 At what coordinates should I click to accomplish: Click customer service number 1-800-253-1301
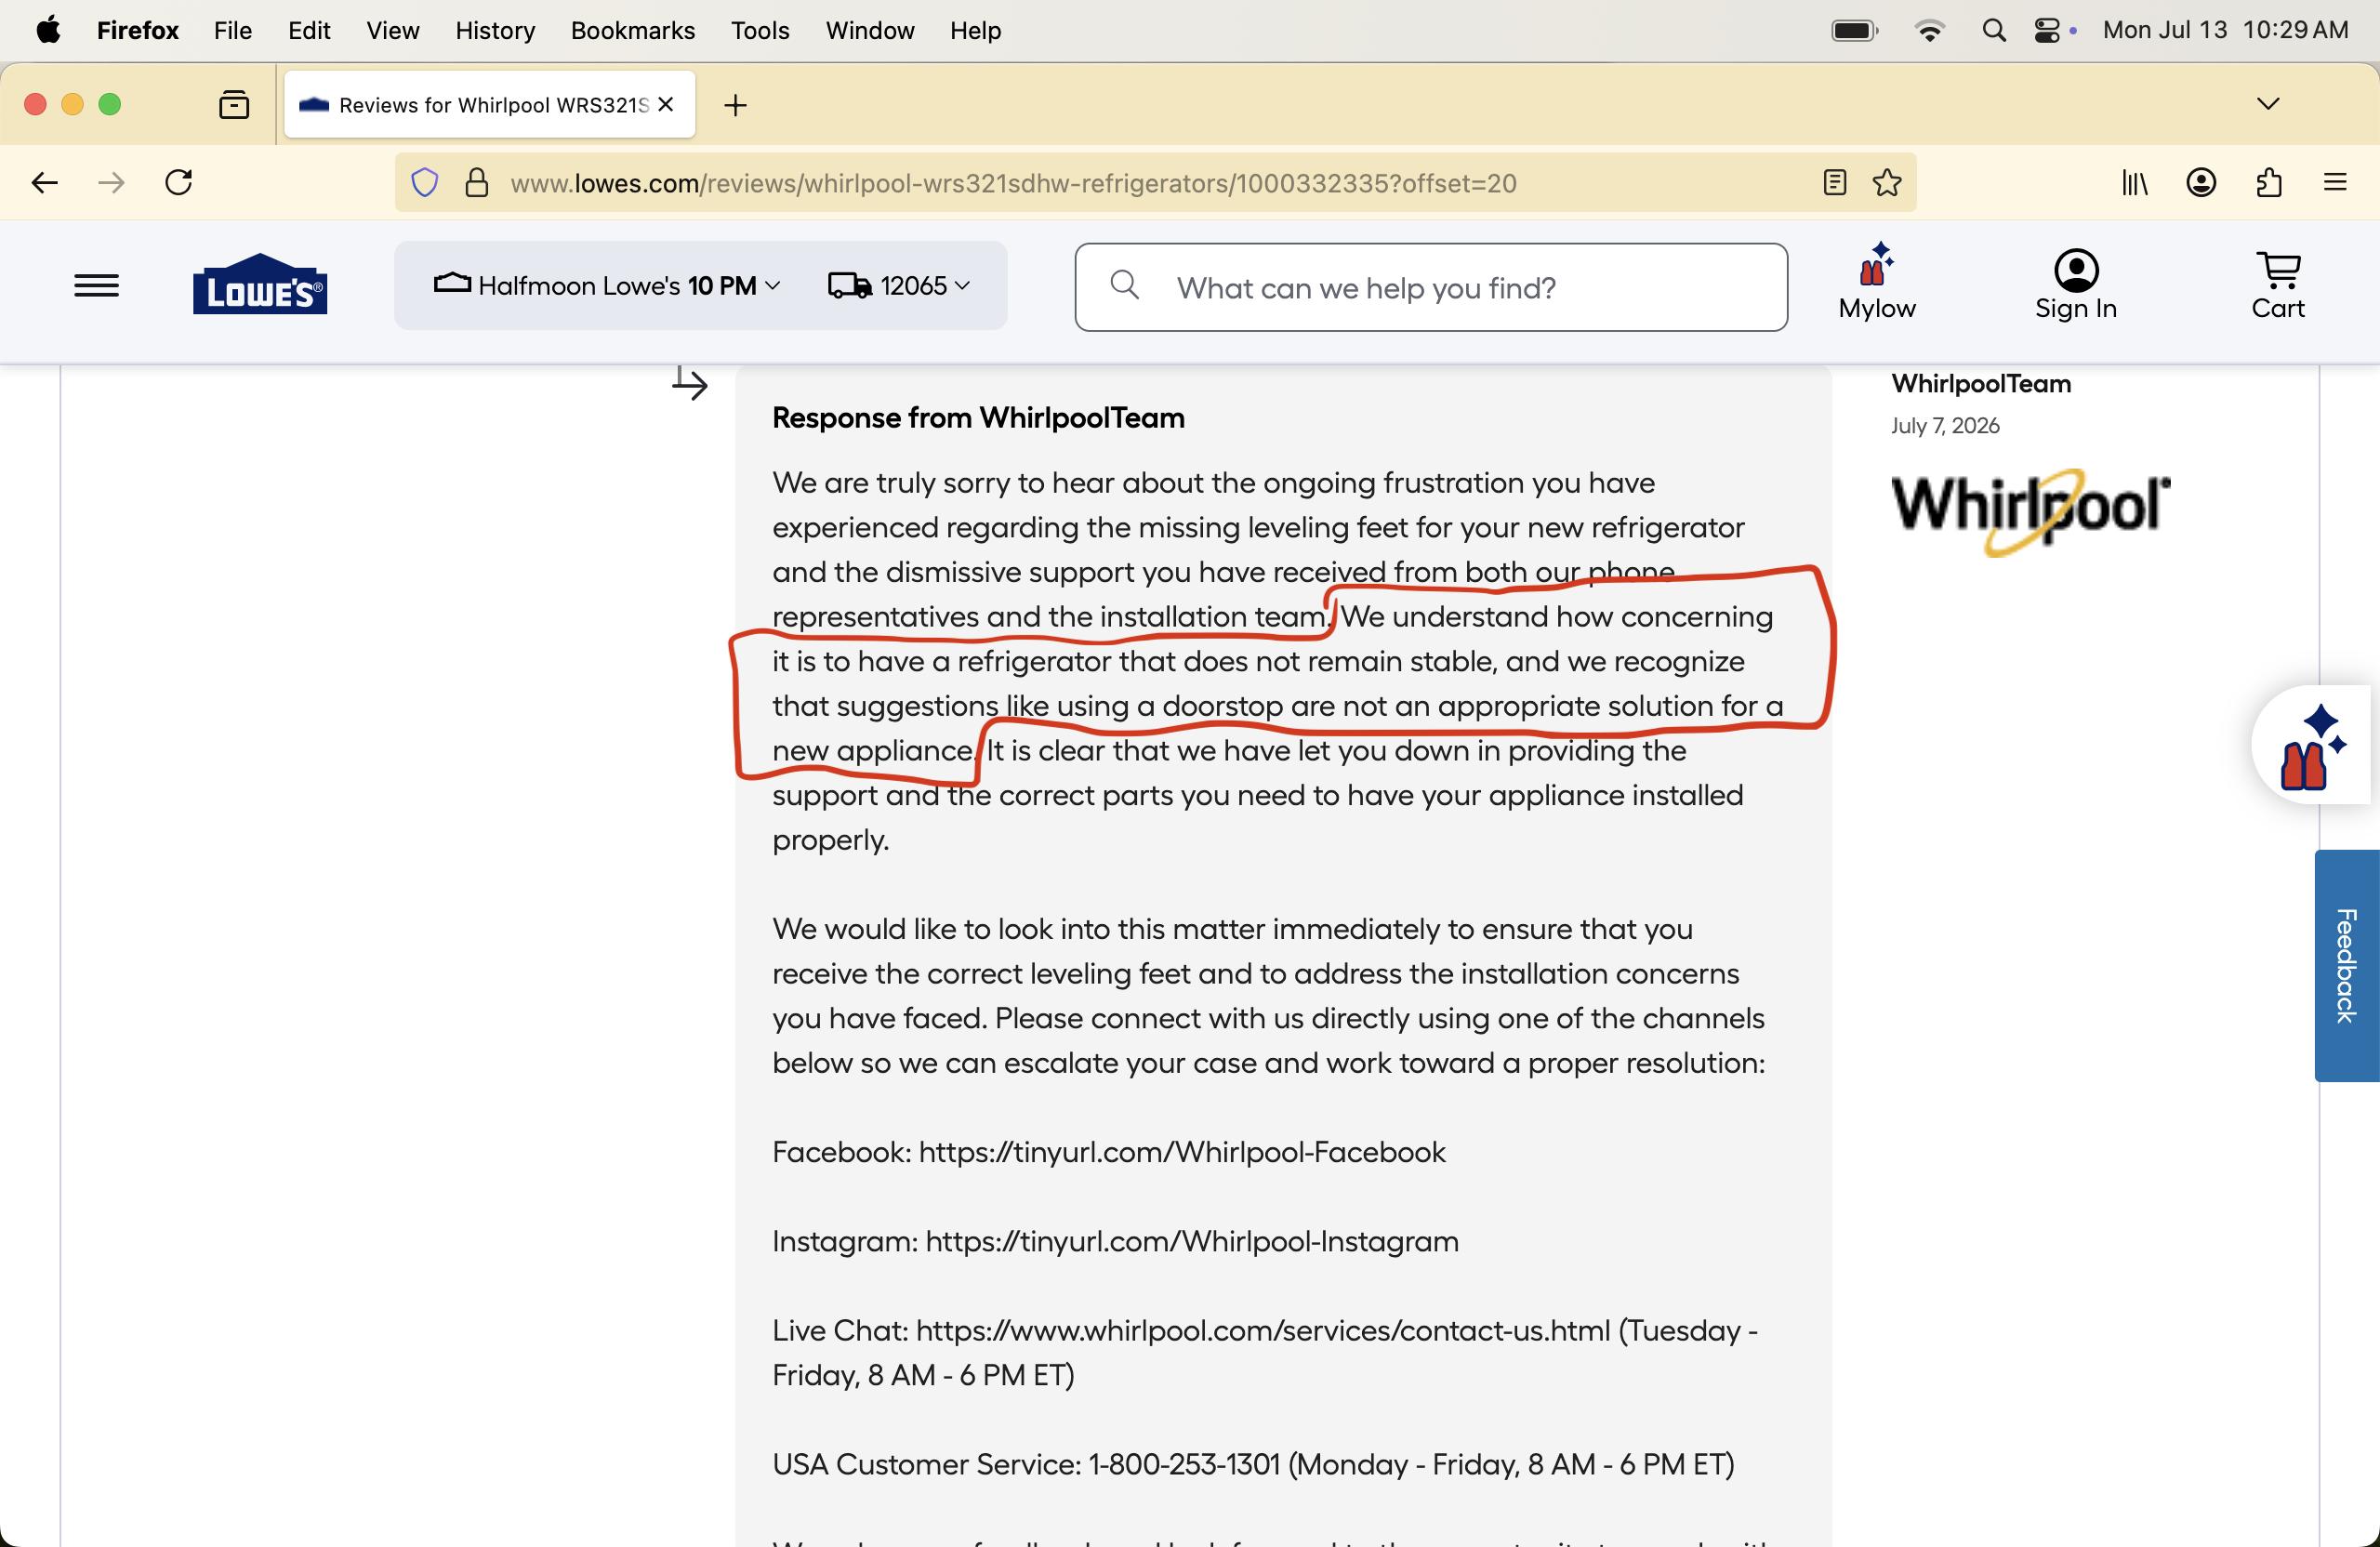coord(1184,1464)
